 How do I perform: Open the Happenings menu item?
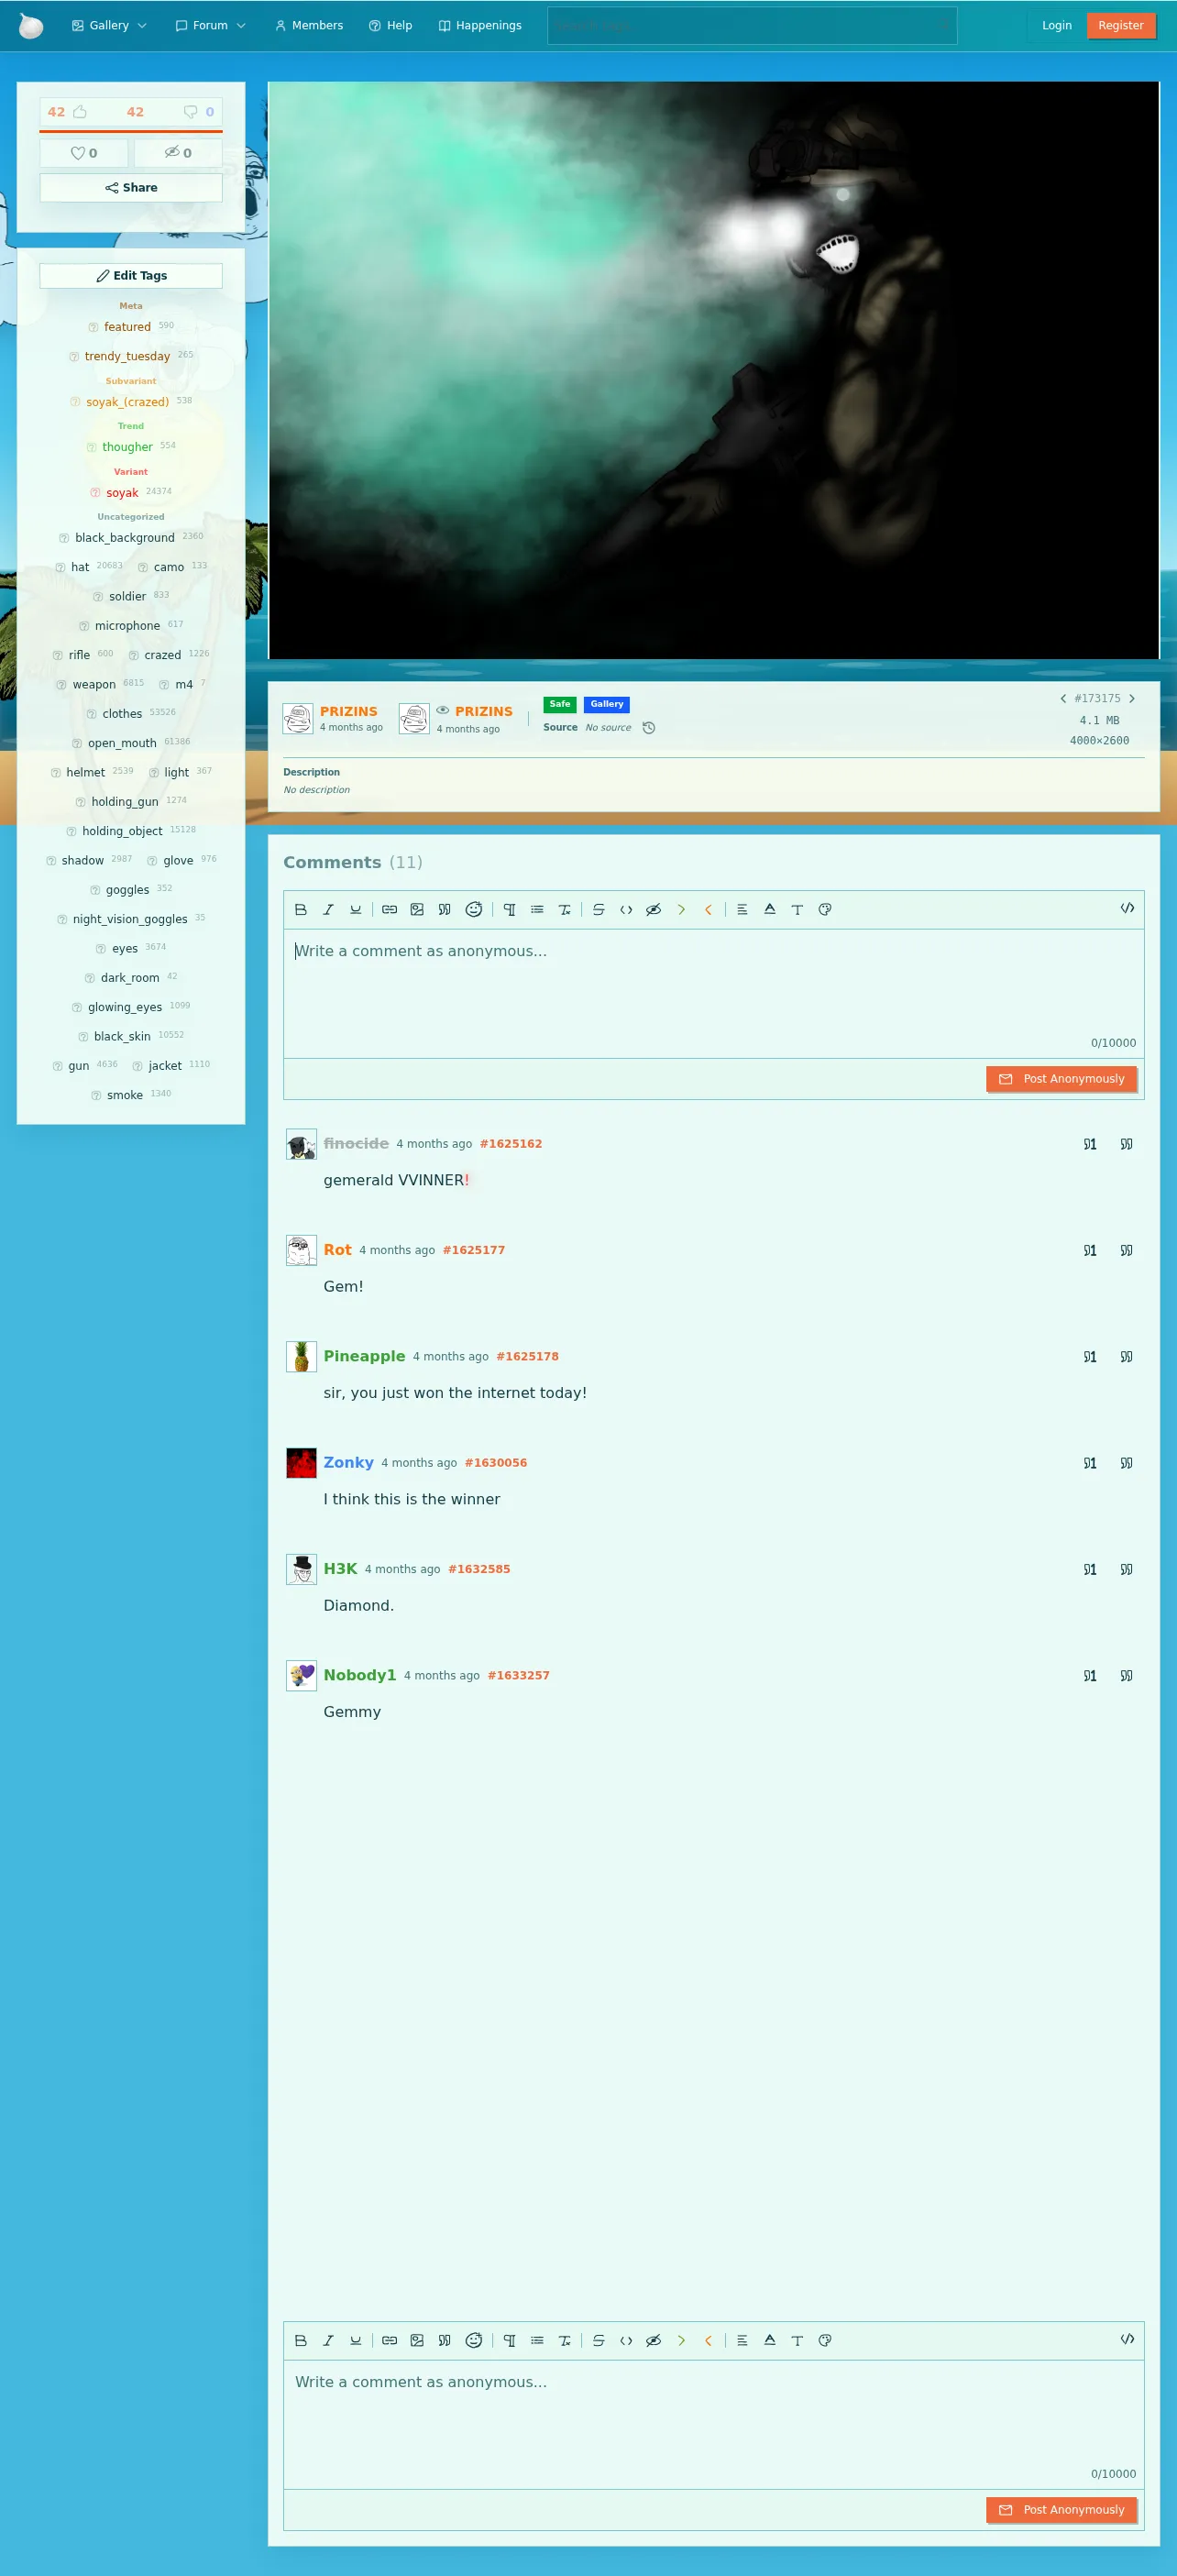pos(480,26)
